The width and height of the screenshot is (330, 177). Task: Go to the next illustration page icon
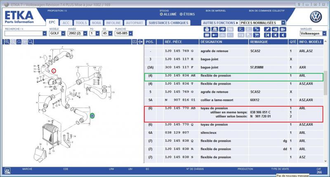[x=283, y=29]
